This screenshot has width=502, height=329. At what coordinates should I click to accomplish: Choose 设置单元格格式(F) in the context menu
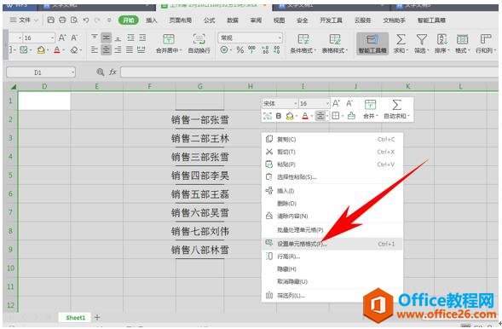332,244
